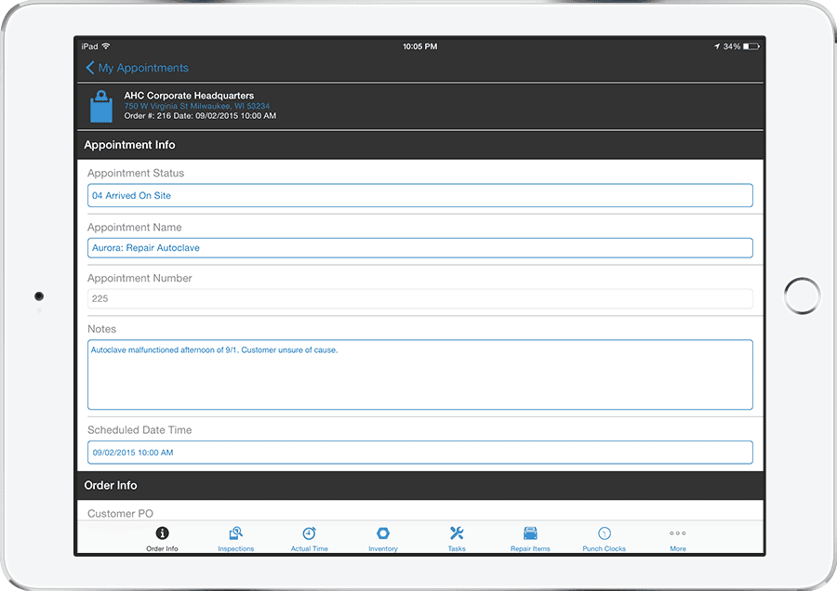Tap the Order Info info icon
Image resolution: width=837 pixels, height=591 pixels.
click(x=162, y=533)
